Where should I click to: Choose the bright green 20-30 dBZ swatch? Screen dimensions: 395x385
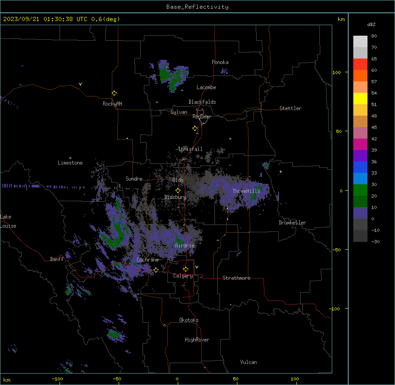pos(360,190)
